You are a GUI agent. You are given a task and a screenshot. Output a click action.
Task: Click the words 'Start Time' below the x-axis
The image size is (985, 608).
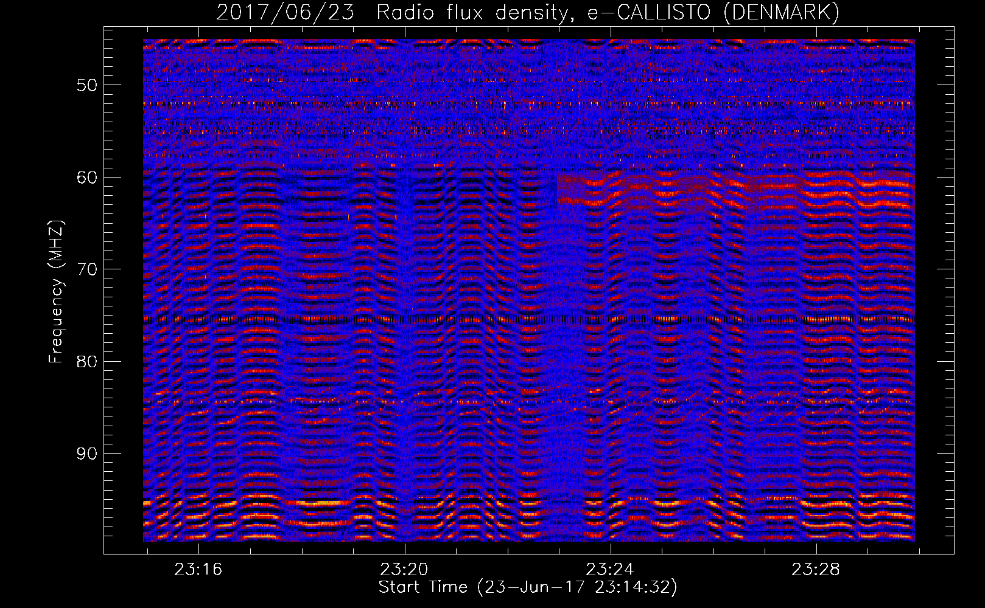pyautogui.click(x=423, y=587)
